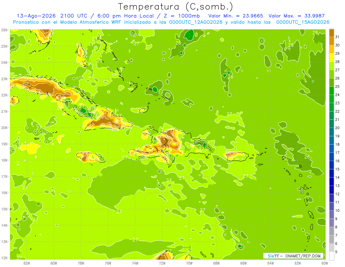Pick the legend color between 25 and 26
Viewport: 345px width, 267px height.
click(x=331, y=82)
